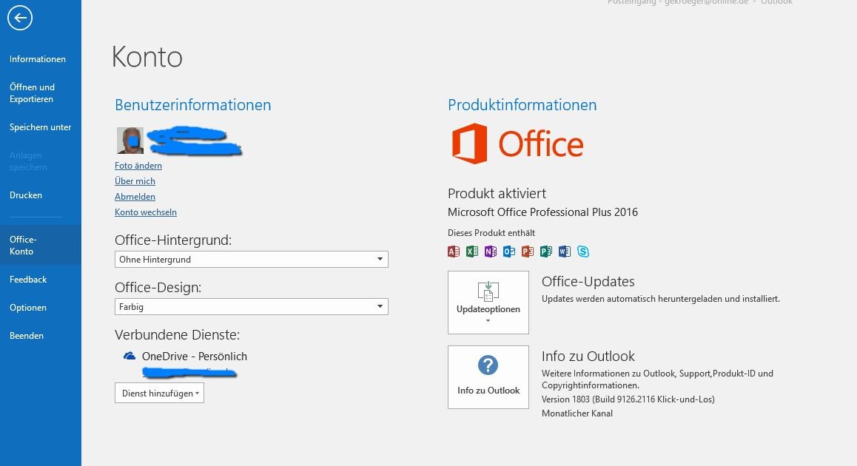Click the PowerPoint app icon

[x=528, y=251]
